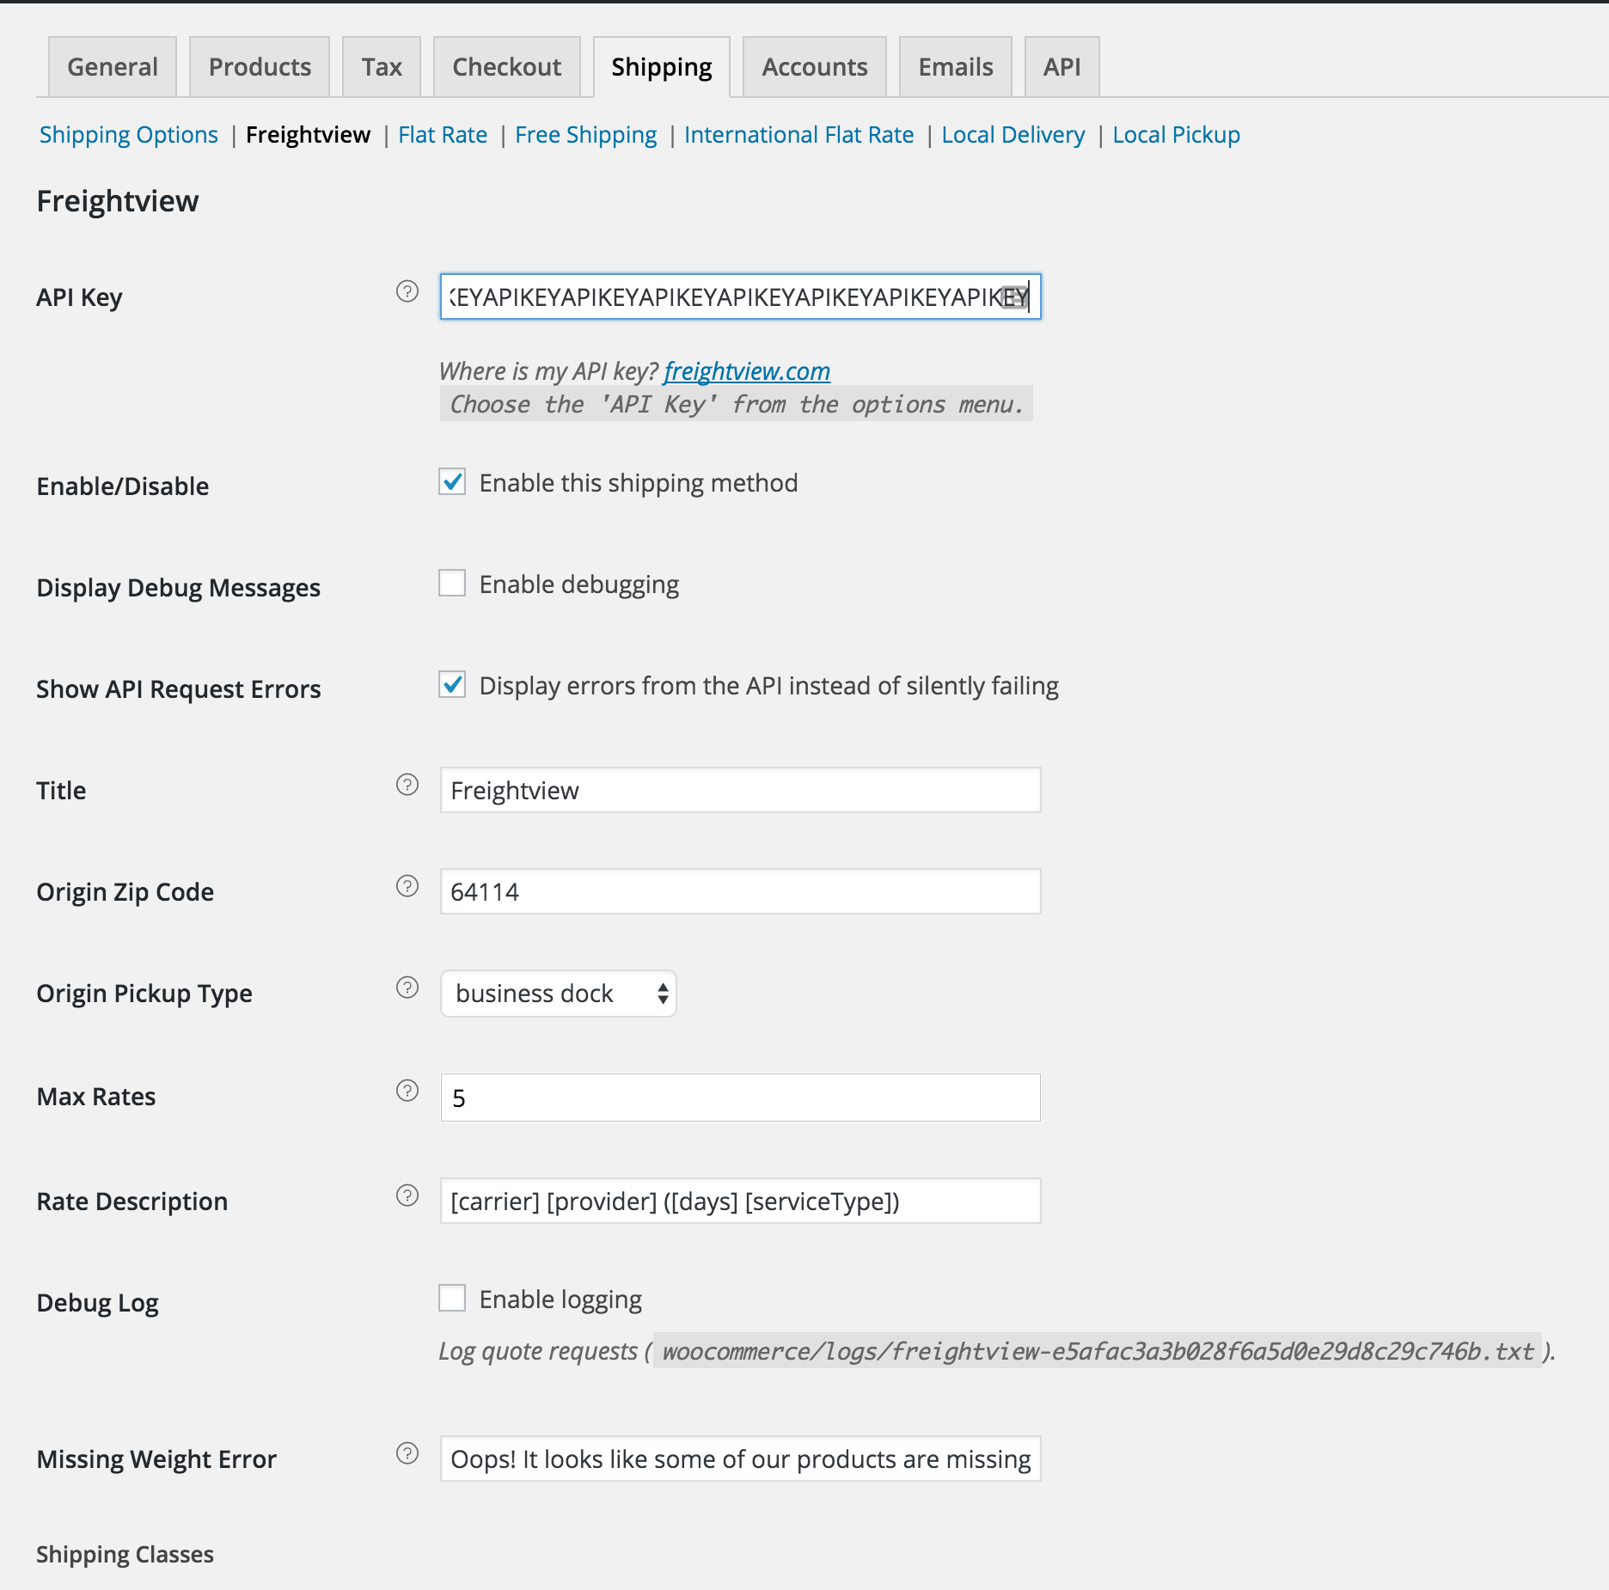Click the autofill icon inside API Key field

point(1014,297)
